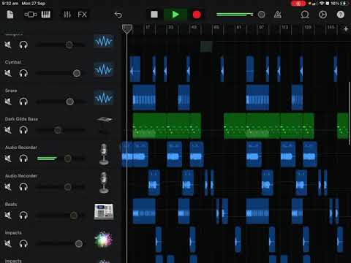Solo the Snare track

(x=23, y=102)
